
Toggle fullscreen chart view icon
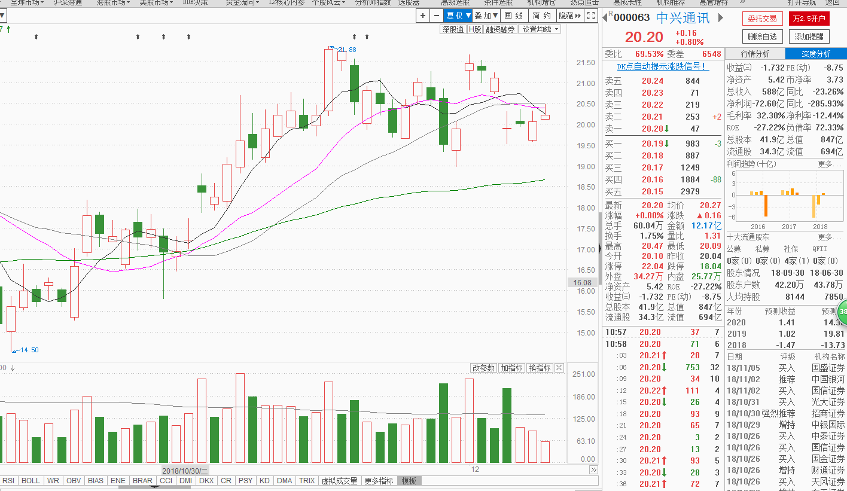tap(590, 16)
